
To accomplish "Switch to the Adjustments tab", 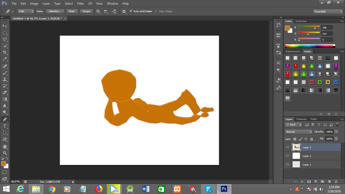I will pyautogui.click(x=293, y=52).
